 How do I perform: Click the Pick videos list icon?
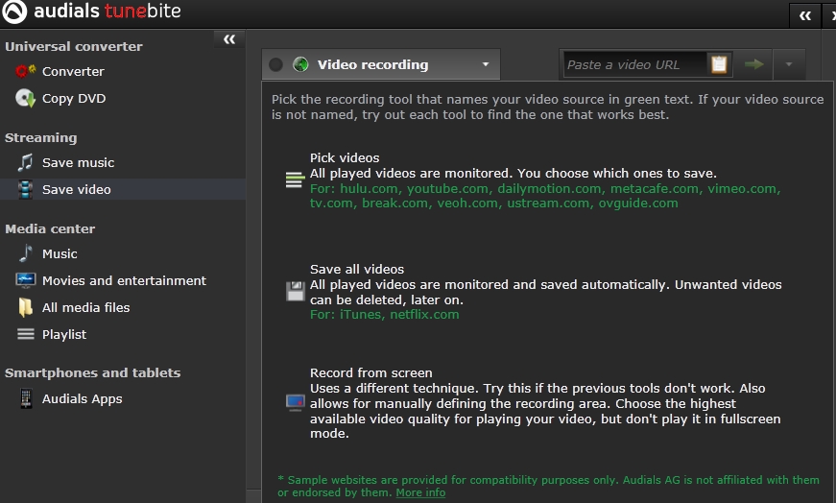pos(295,180)
